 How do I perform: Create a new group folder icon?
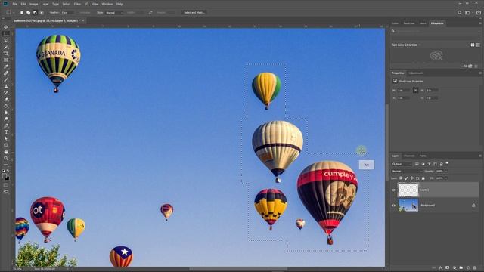(x=461, y=268)
